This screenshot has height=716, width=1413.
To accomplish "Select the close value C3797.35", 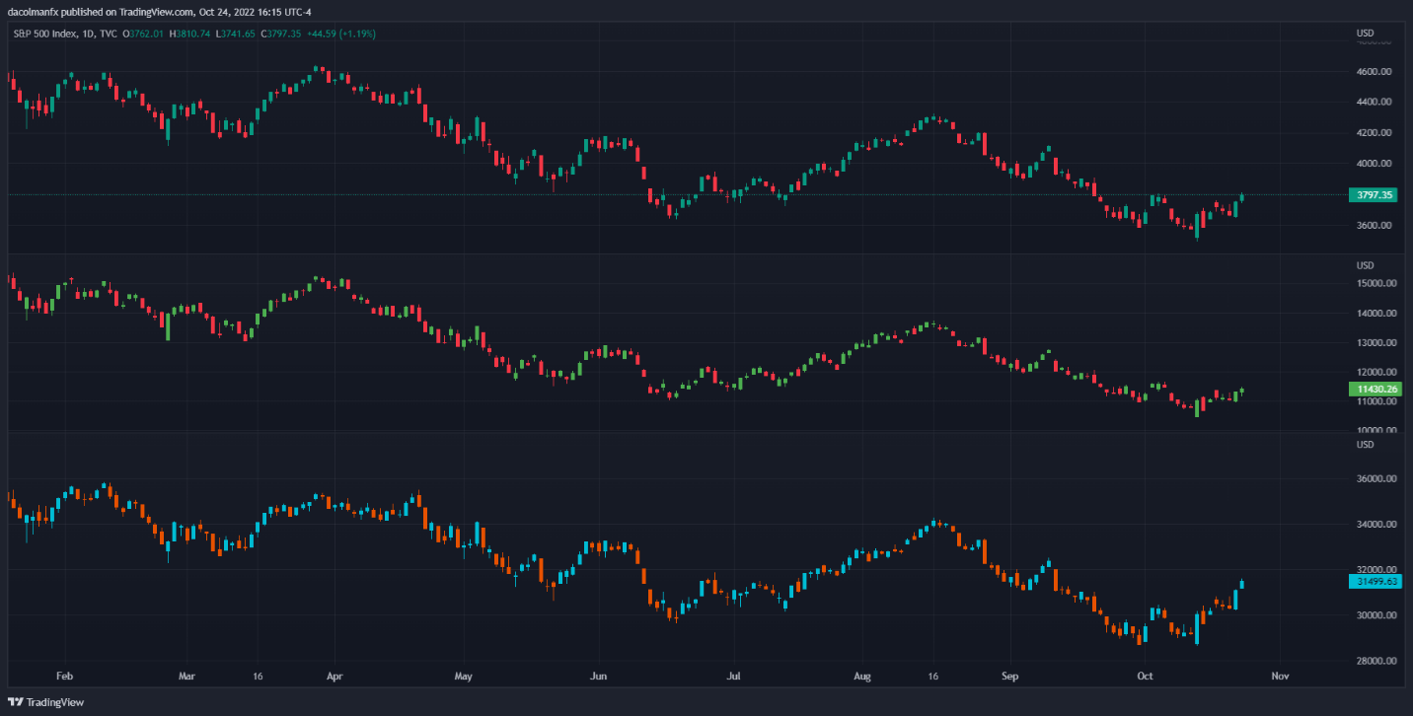I will tap(280, 34).
